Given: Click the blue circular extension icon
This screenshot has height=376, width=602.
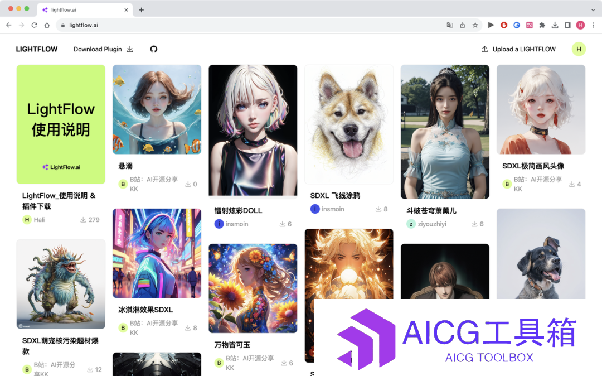Looking at the screenshot, I should (x=517, y=25).
